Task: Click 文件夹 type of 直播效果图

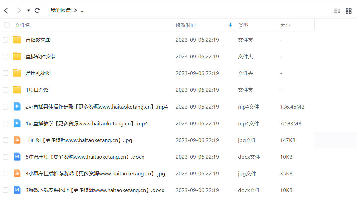Action: (x=246, y=40)
